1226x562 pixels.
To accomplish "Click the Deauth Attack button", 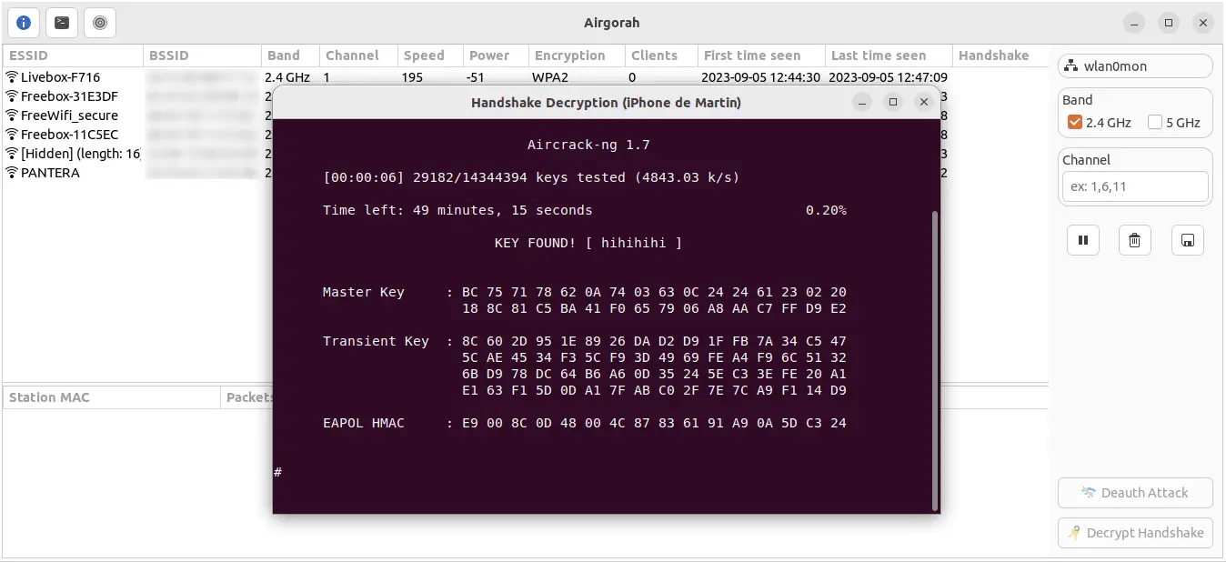I will click(x=1135, y=493).
